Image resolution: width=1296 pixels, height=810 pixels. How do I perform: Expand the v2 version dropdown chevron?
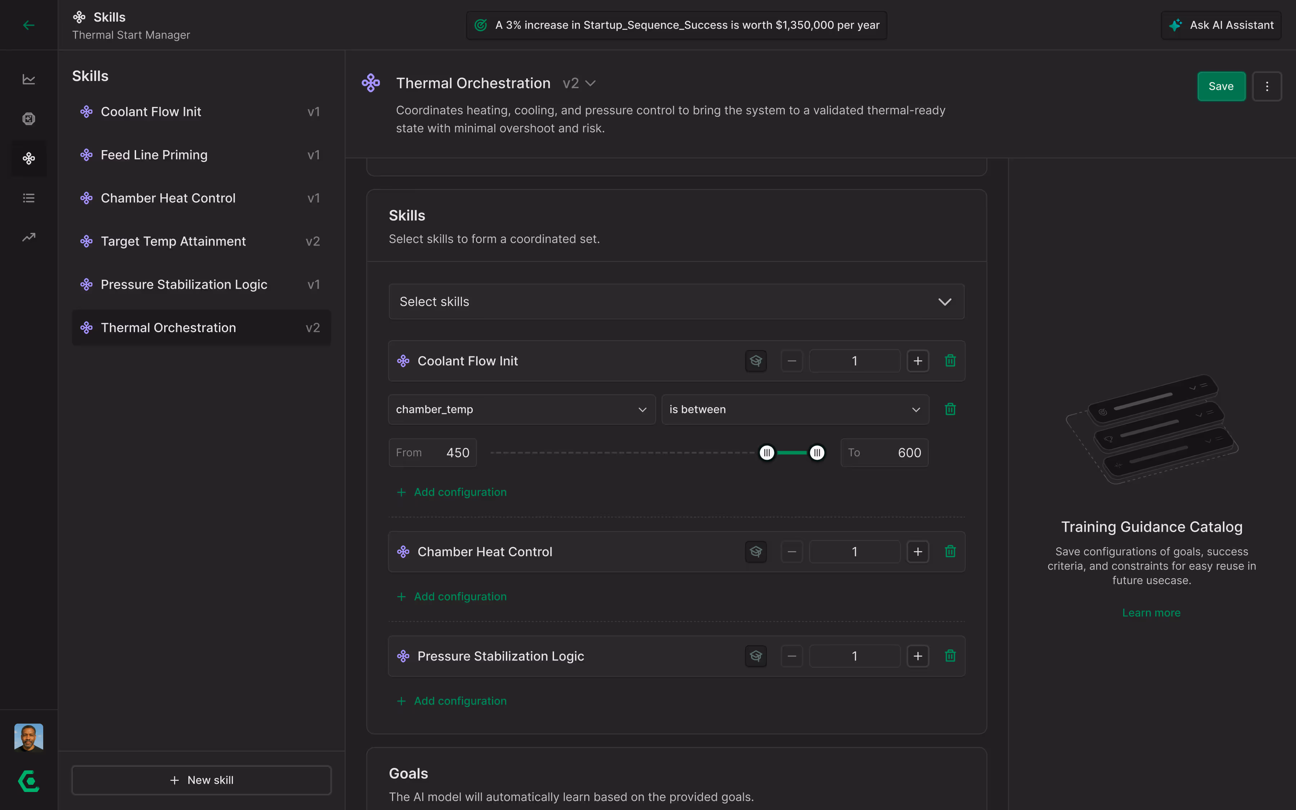(590, 83)
